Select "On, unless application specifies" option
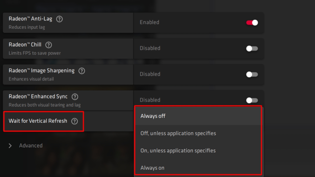315x177 pixels. (198, 151)
